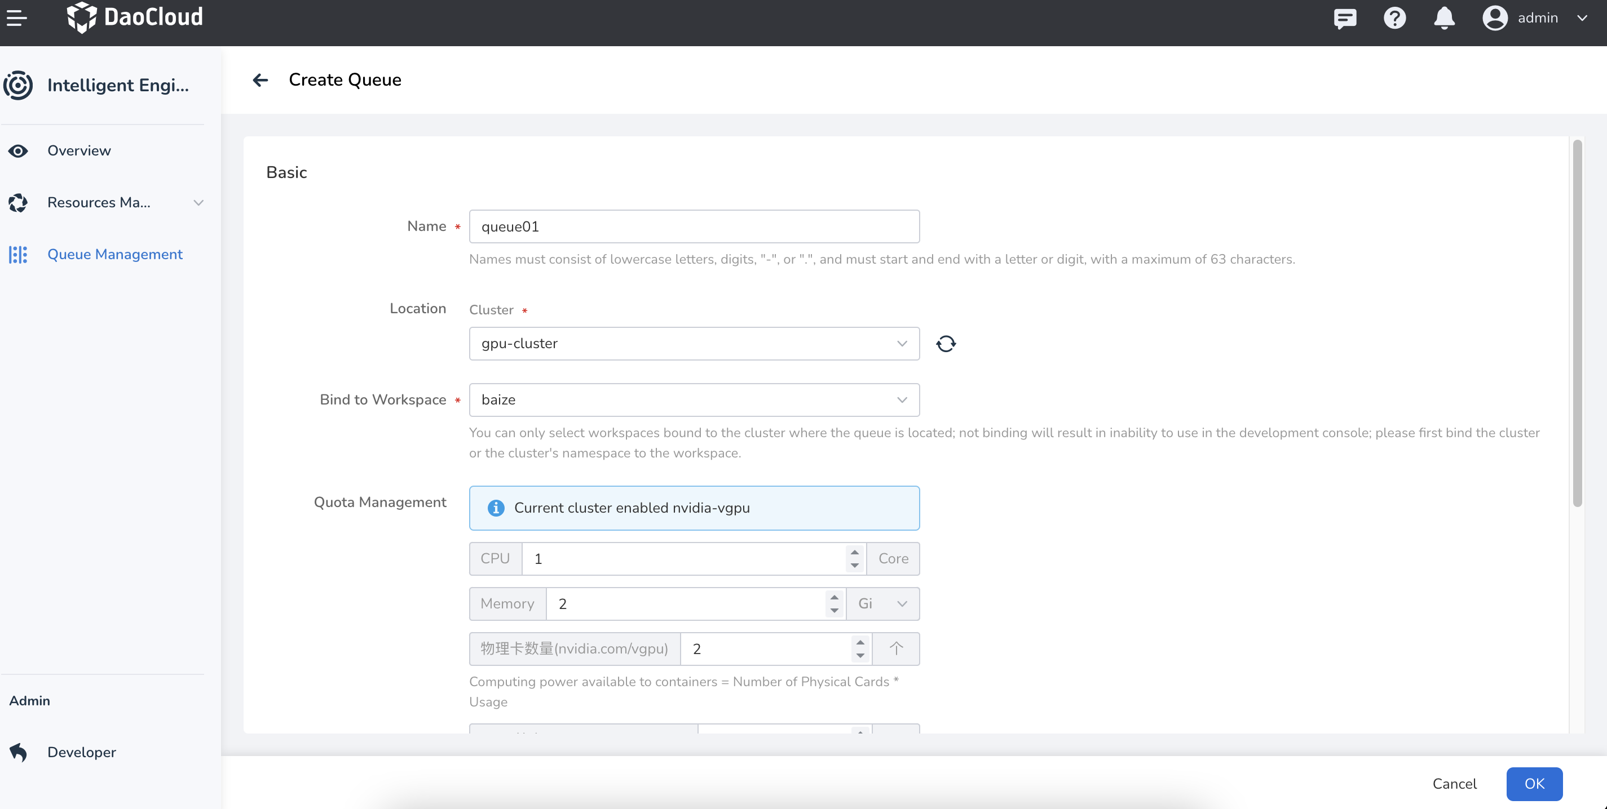Open the gpu-cluster dropdown

point(694,344)
